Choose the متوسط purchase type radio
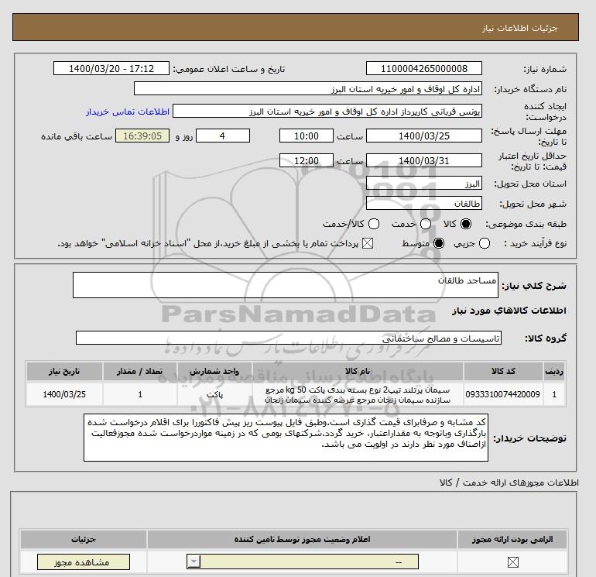This screenshot has width=596, height=577. pyautogui.click(x=439, y=243)
